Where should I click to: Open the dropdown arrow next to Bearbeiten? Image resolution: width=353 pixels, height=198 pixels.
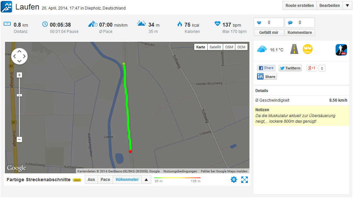tap(347, 6)
